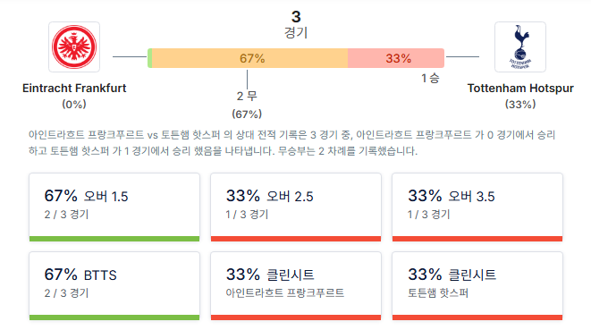Click the red 33% win segment
This screenshot has height=330, width=591.
[396, 58]
